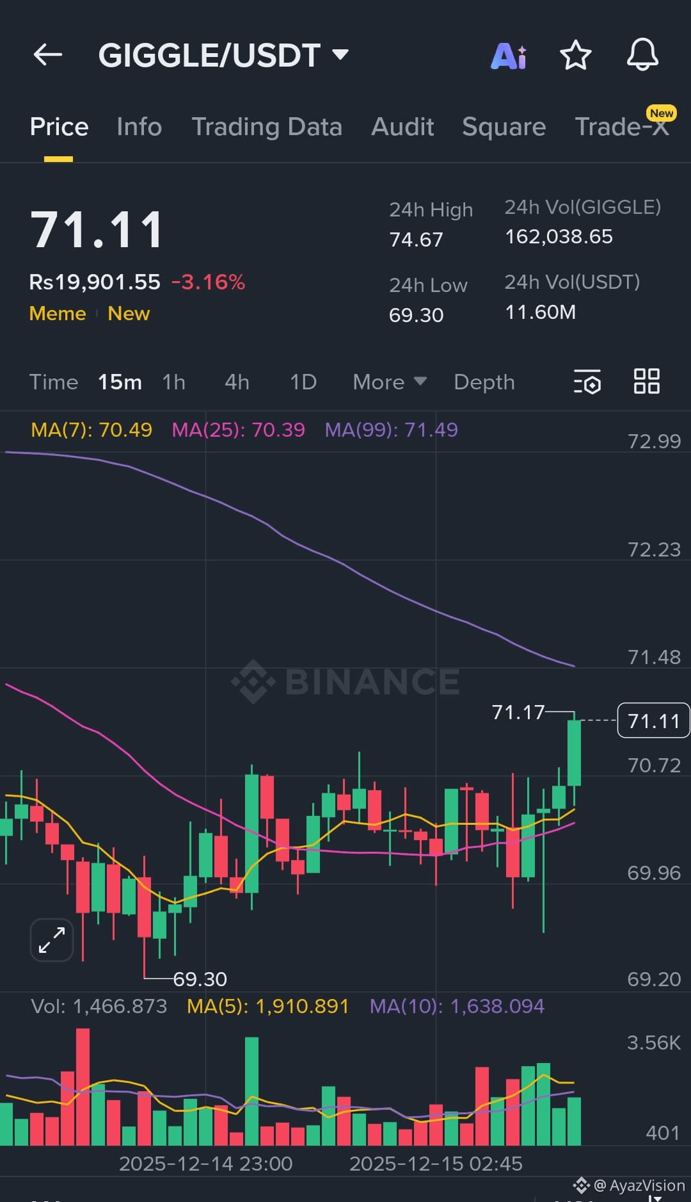Open the chart grid layout icon
The image size is (691, 1202).
click(x=646, y=382)
